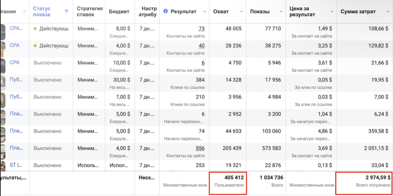Click the total reach cell 405 412
This screenshot has width=393, height=196.
click(x=228, y=182)
